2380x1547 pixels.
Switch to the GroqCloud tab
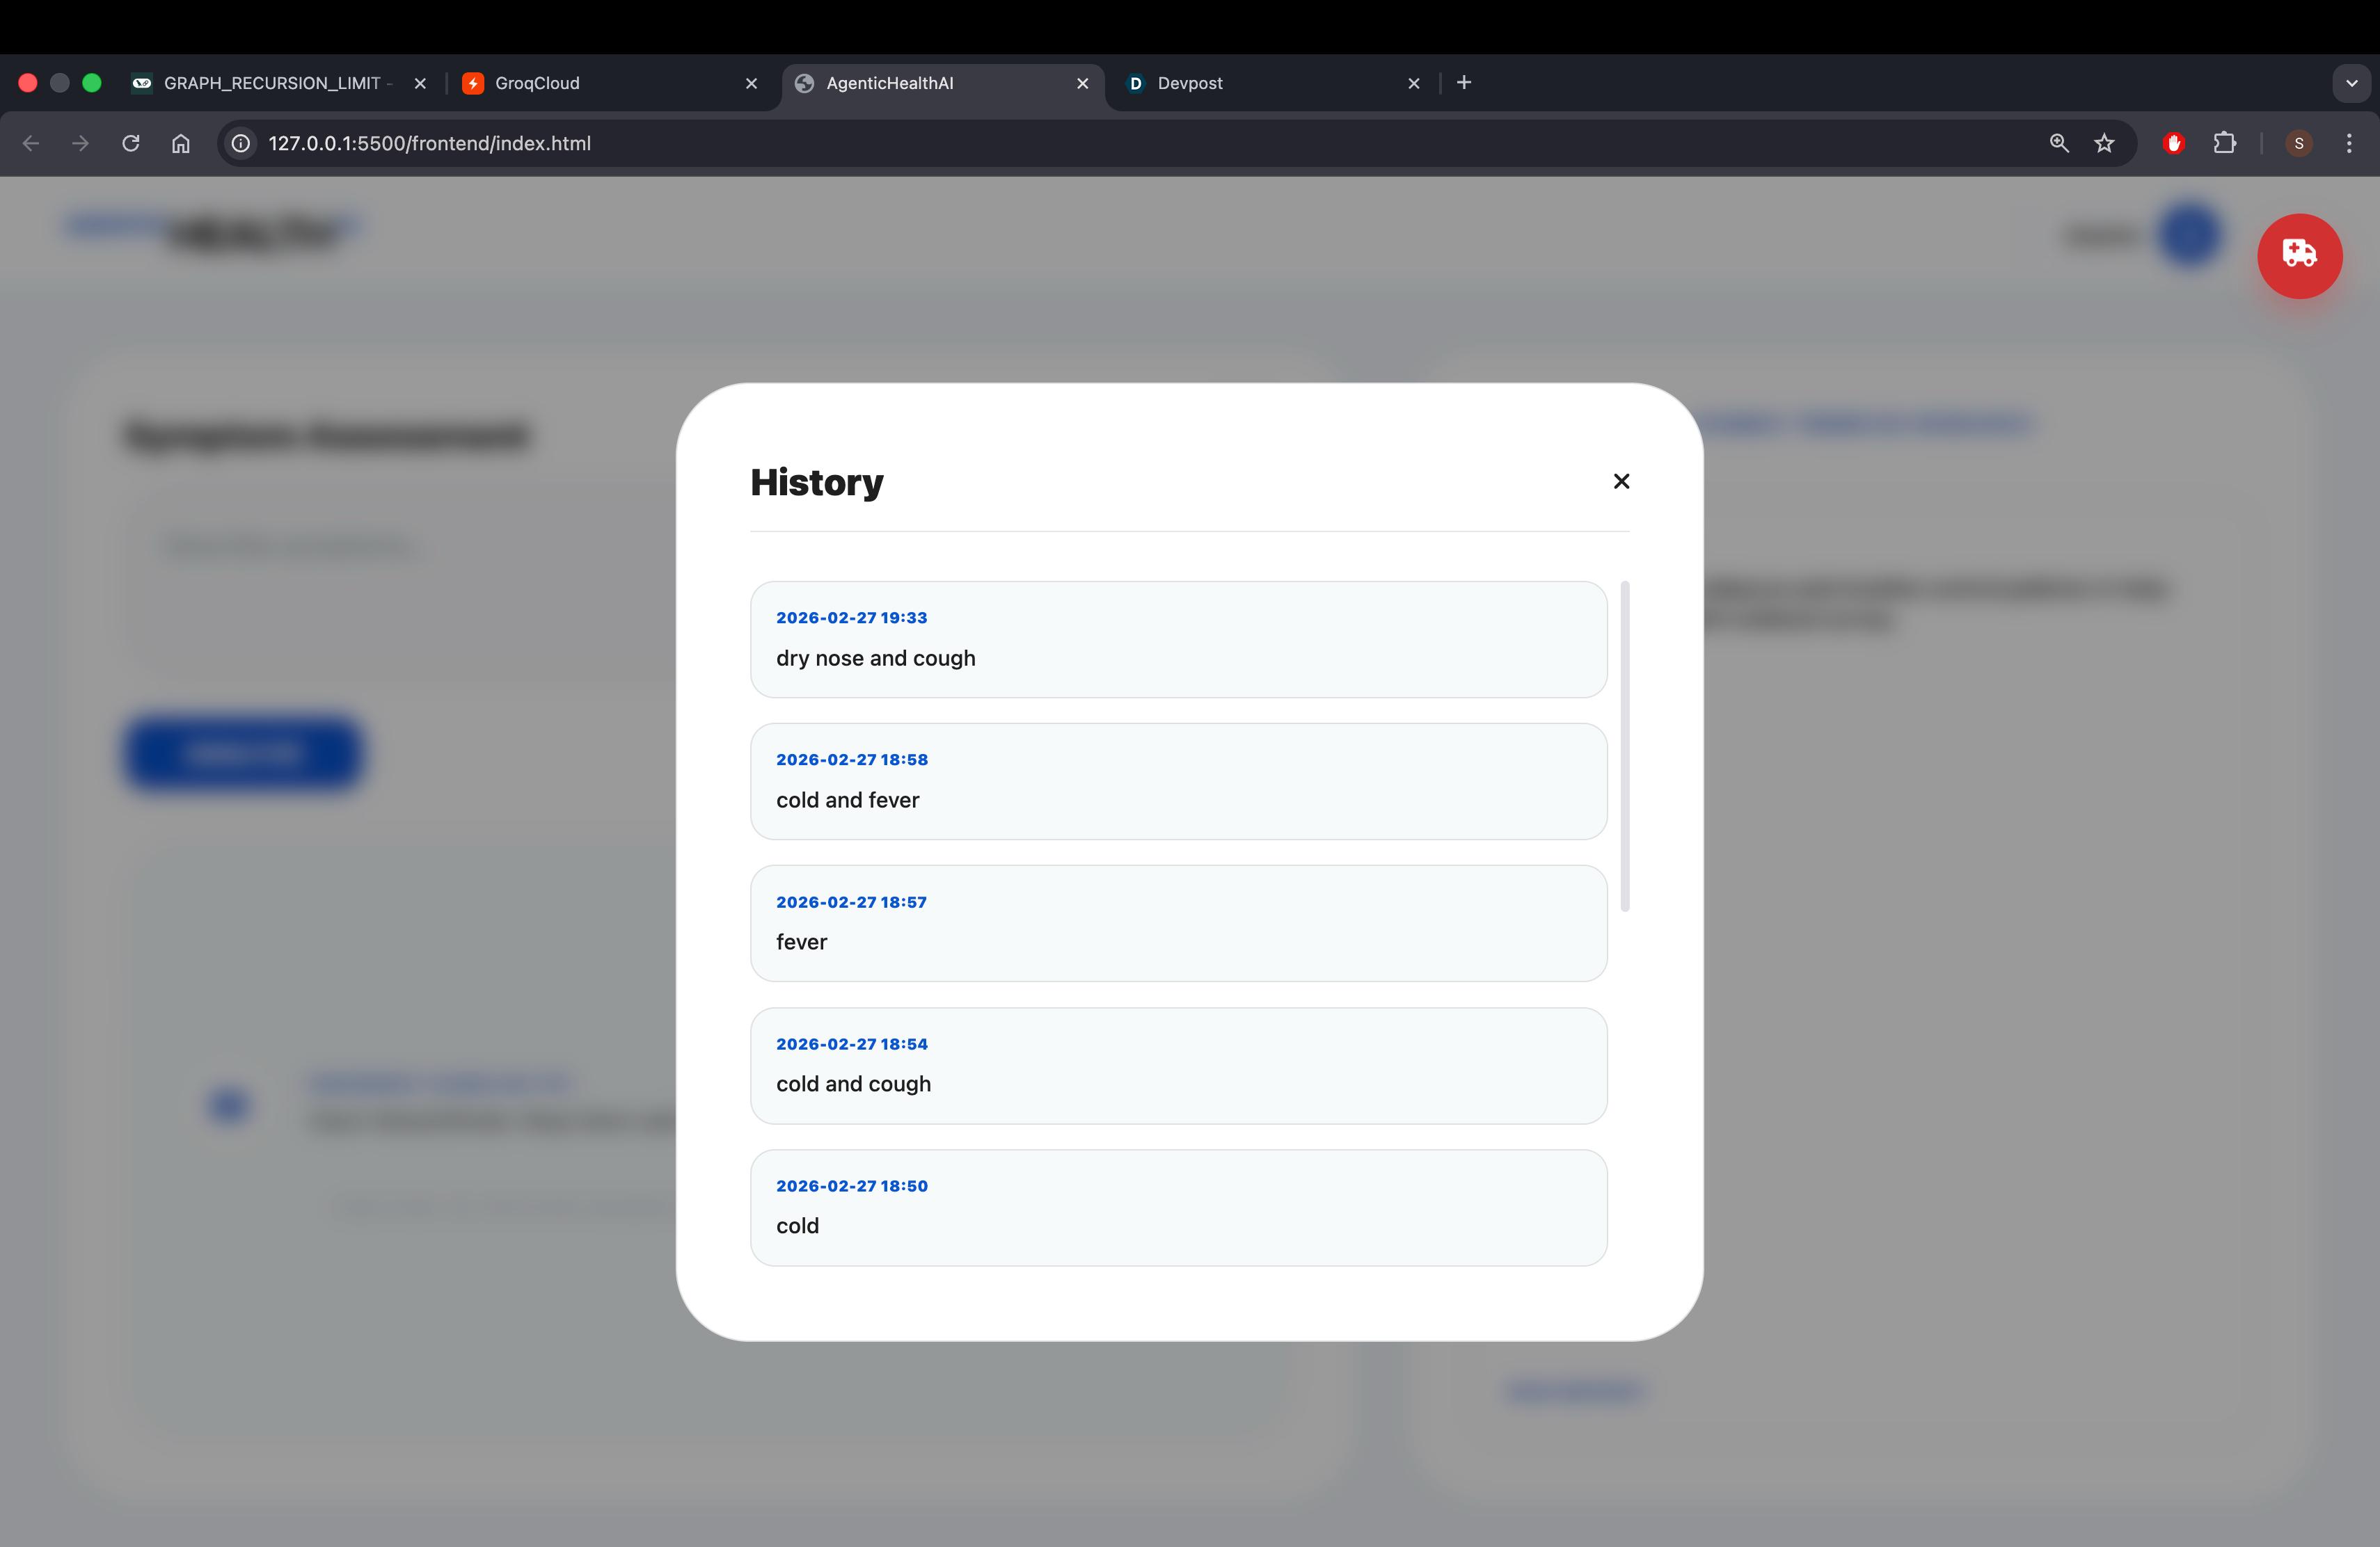(x=600, y=83)
